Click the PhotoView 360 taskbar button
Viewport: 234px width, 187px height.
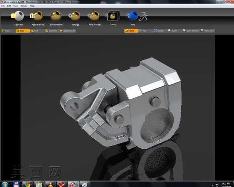coord(73,185)
